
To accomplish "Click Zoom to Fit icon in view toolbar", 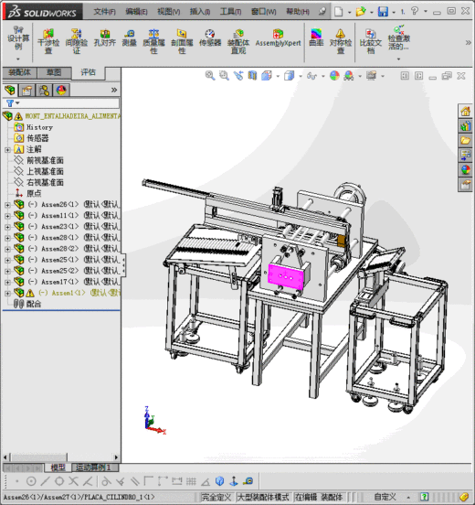I will tap(210, 76).
